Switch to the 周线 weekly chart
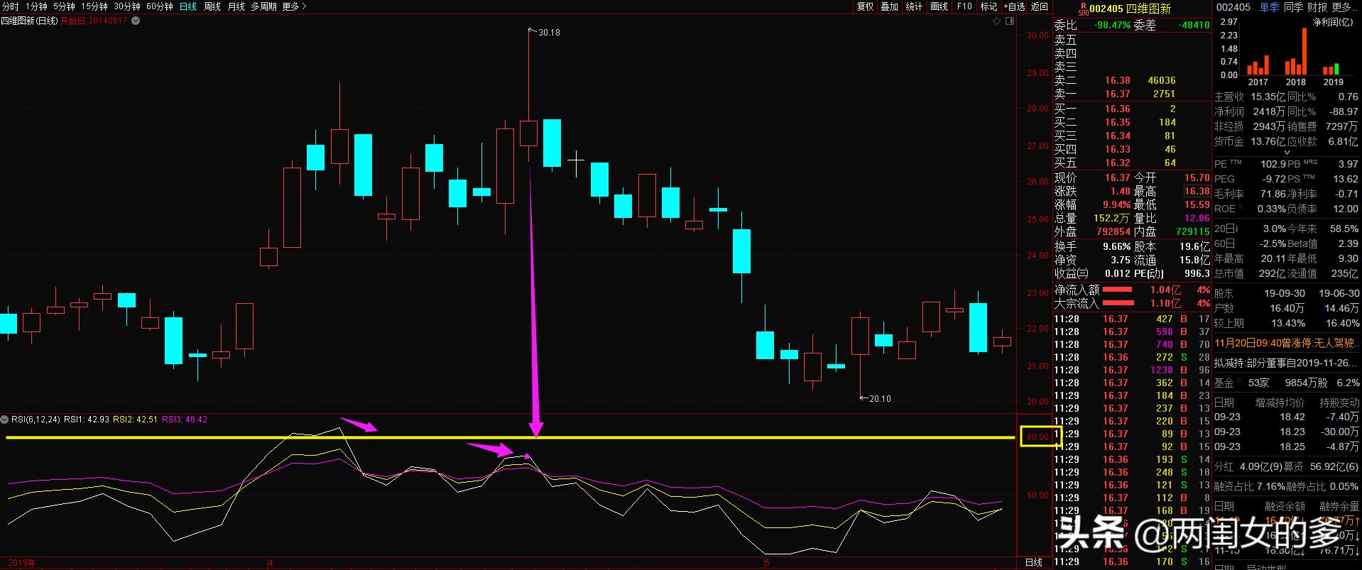 click(x=212, y=6)
